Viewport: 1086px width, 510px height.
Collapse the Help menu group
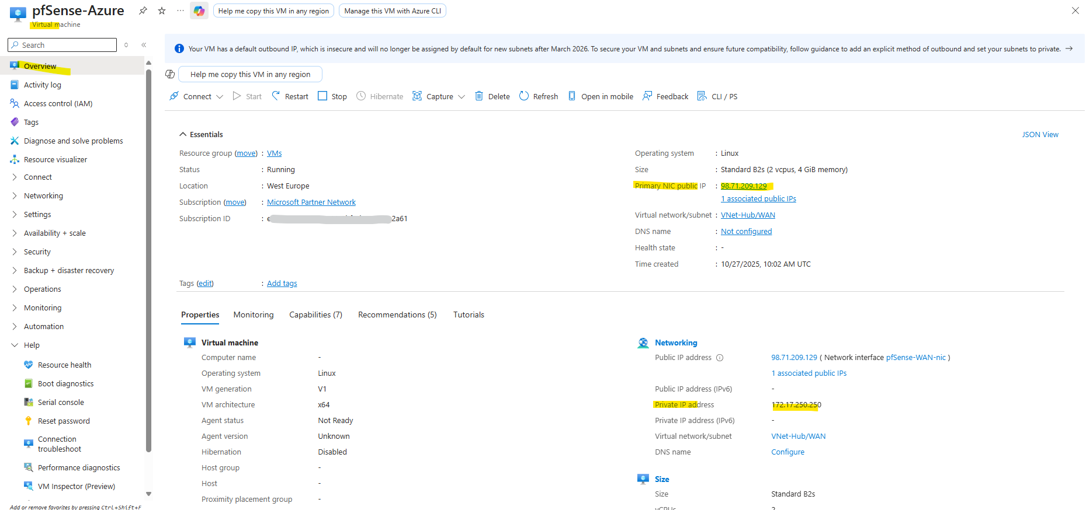15,345
